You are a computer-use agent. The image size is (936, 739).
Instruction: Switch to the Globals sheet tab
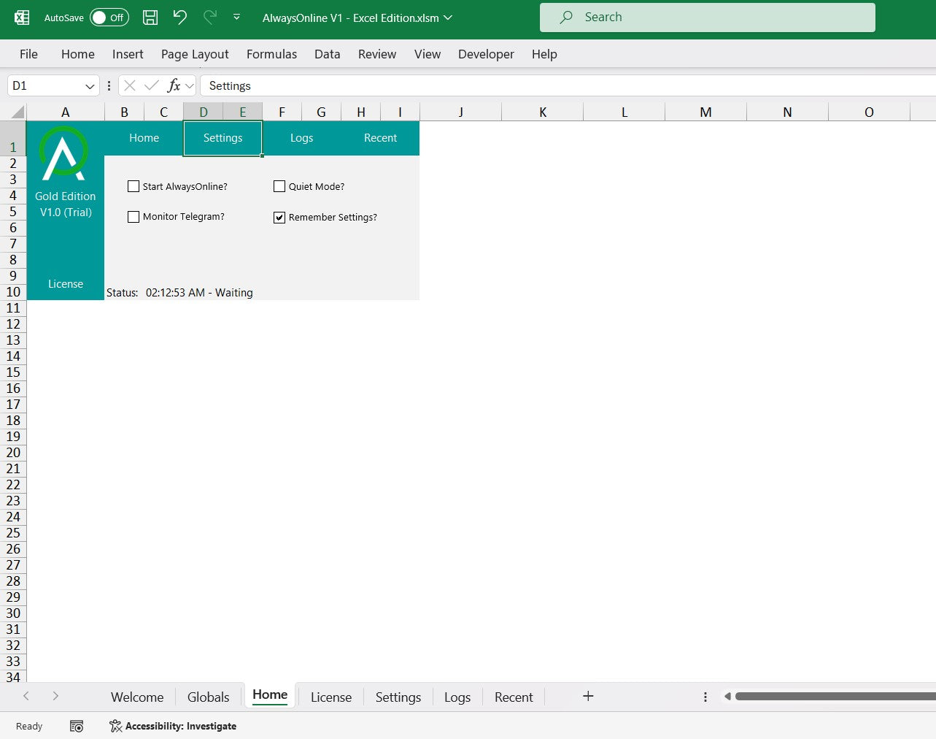(208, 697)
